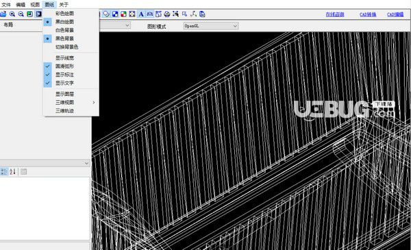Click the sort A-Z icon in the properties panel
Image resolution: width=411 pixels, height=250 pixels.
point(12,172)
